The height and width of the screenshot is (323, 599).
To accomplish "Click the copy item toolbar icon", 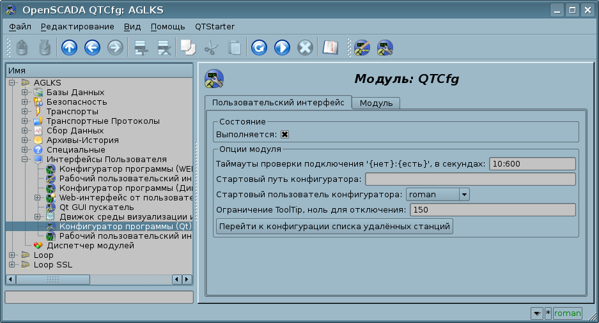I will 187,47.
